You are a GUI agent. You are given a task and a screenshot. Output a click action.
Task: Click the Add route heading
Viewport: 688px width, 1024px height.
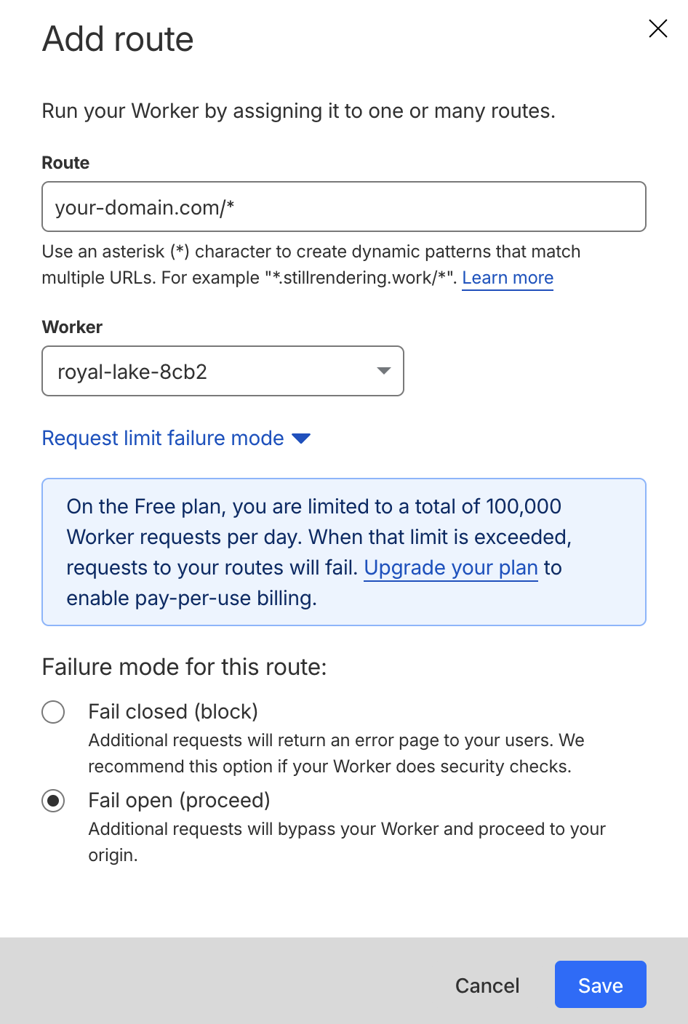[118, 39]
